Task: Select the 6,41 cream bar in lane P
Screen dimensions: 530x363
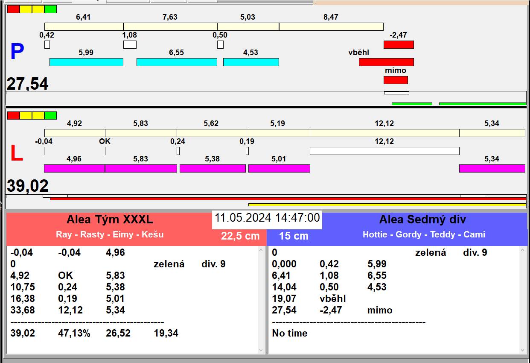Action: pos(84,26)
